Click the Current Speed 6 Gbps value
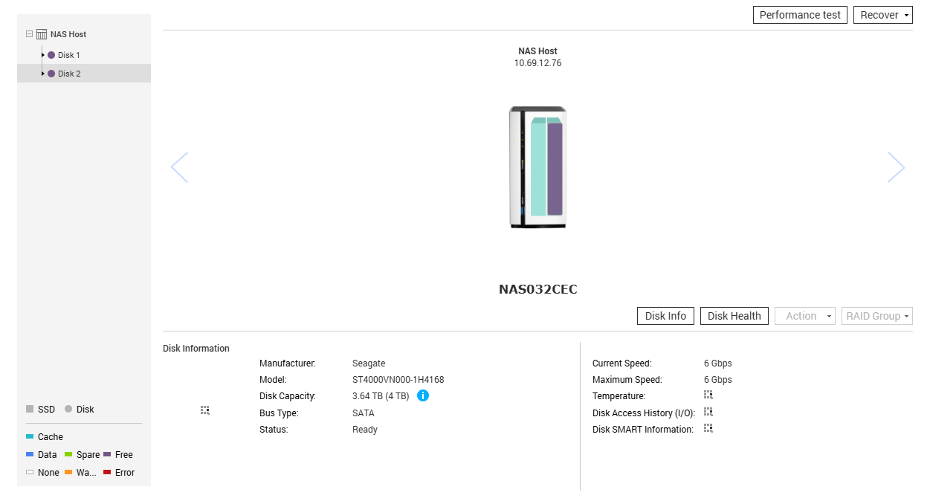This screenshot has width=930, height=501. click(x=718, y=363)
